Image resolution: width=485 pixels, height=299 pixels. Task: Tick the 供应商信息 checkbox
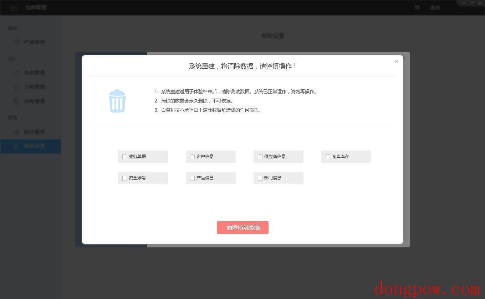click(260, 157)
